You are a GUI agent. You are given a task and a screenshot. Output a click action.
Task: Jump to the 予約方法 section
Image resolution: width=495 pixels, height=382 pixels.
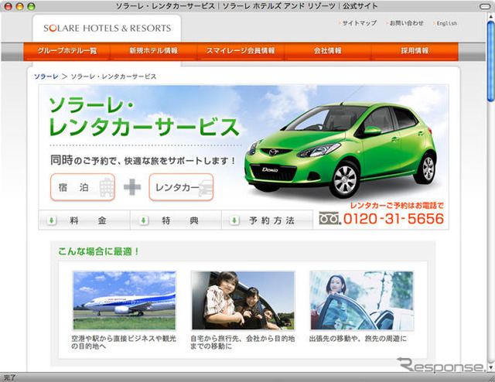pos(268,220)
